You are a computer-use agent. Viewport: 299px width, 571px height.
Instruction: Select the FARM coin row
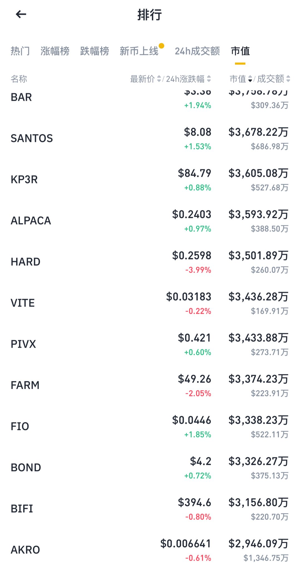click(x=25, y=385)
